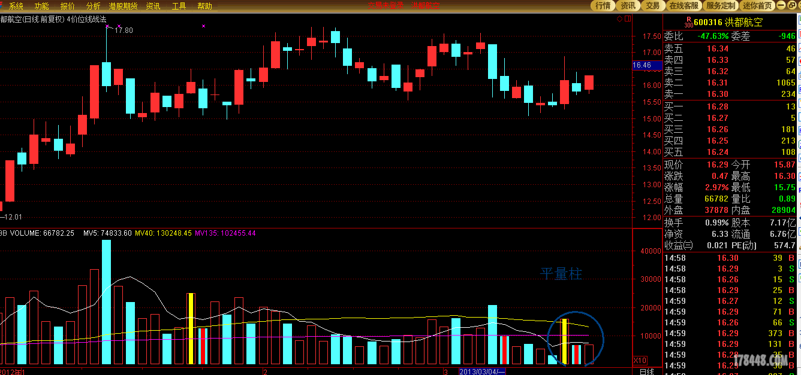This screenshot has width=801, height=375.
Task: Click the X10 volume scale indicator
Action: click(x=640, y=361)
